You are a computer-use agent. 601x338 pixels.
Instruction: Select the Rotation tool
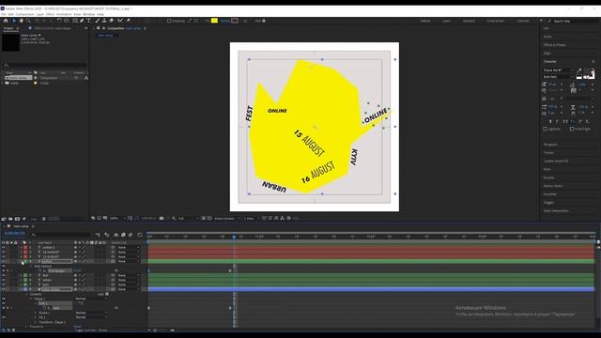(x=59, y=21)
